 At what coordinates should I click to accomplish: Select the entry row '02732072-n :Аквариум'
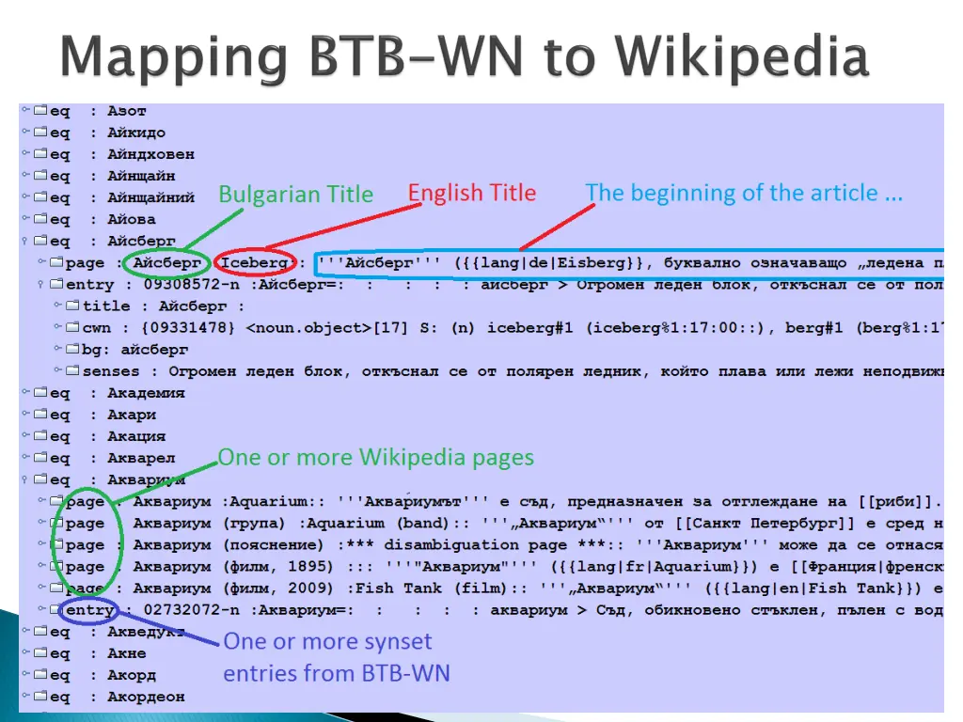click(504, 609)
